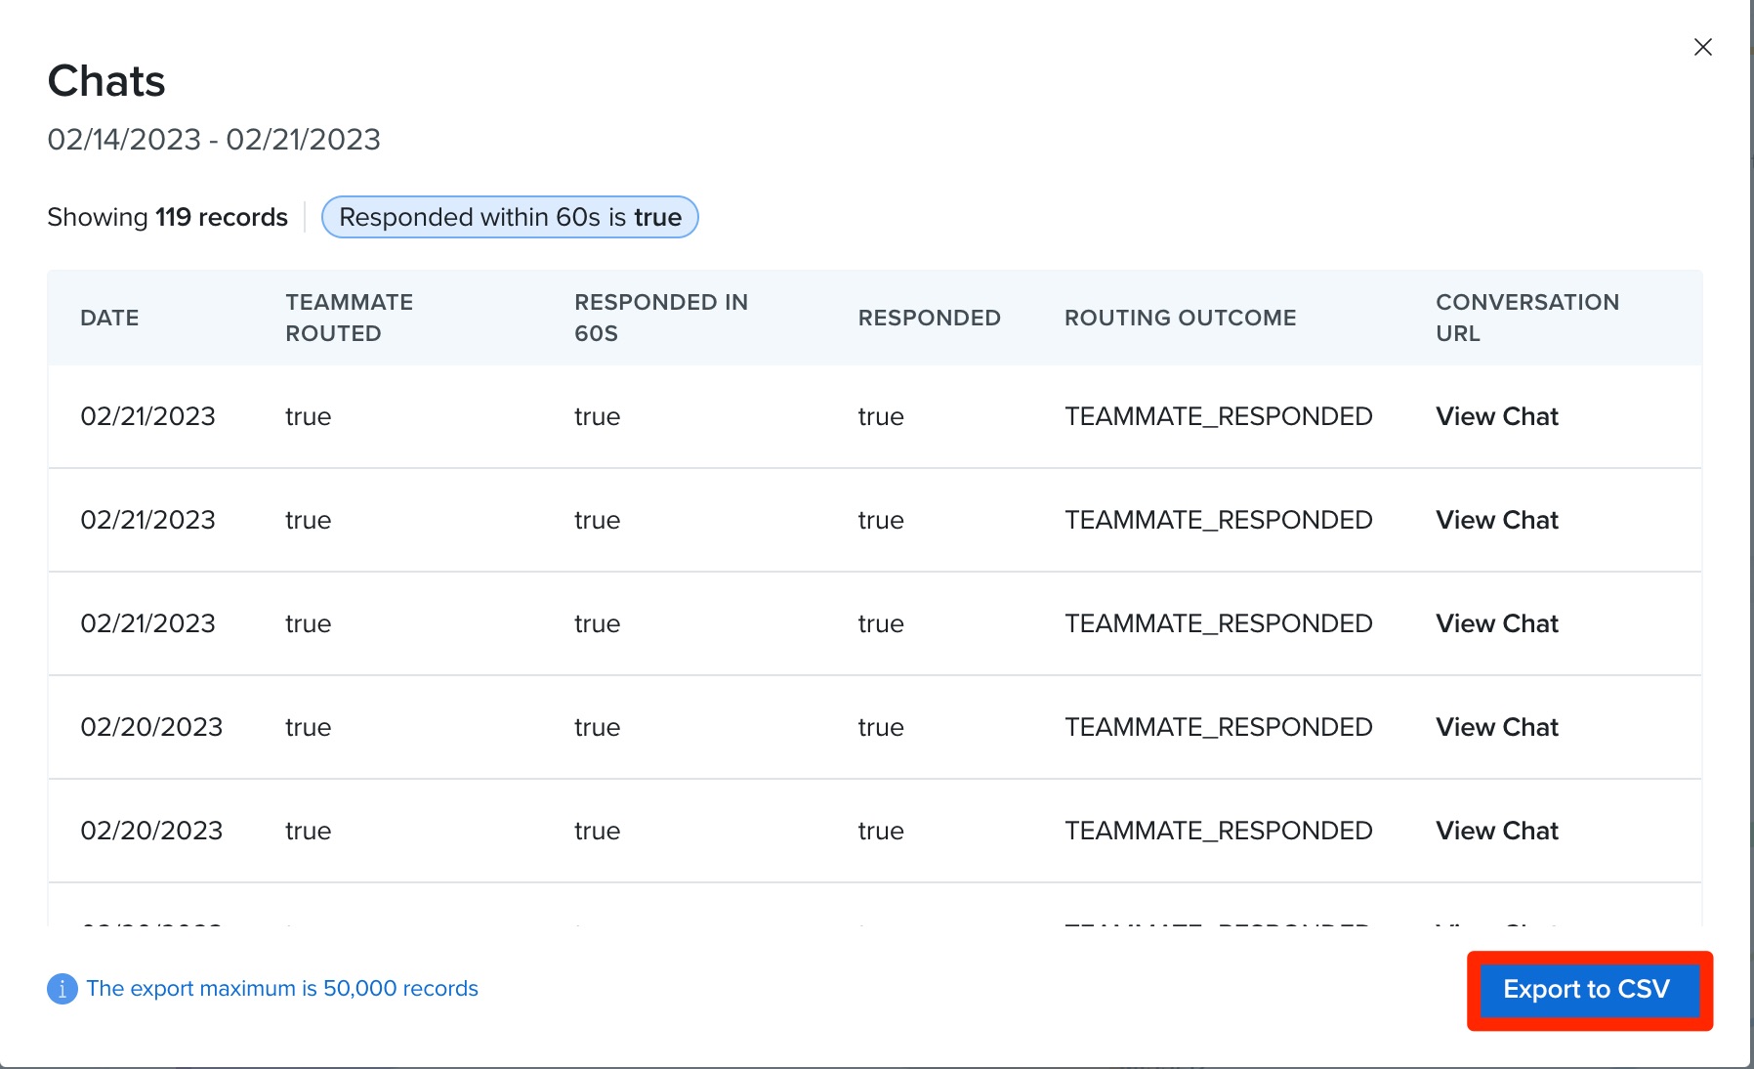1754x1069 pixels.
Task: Open View Chat for the first 02/20/2023 row
Action: (1496, 727)
